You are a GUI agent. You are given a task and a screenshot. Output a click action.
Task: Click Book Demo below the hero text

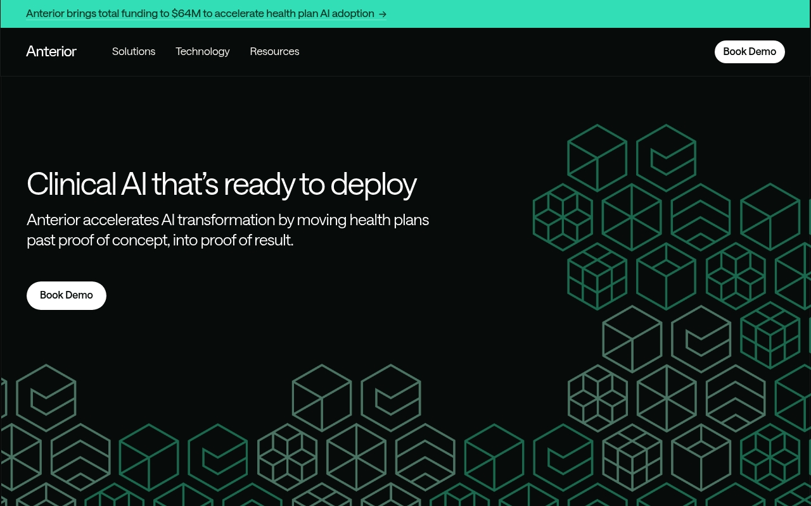(x=67, y=295)
